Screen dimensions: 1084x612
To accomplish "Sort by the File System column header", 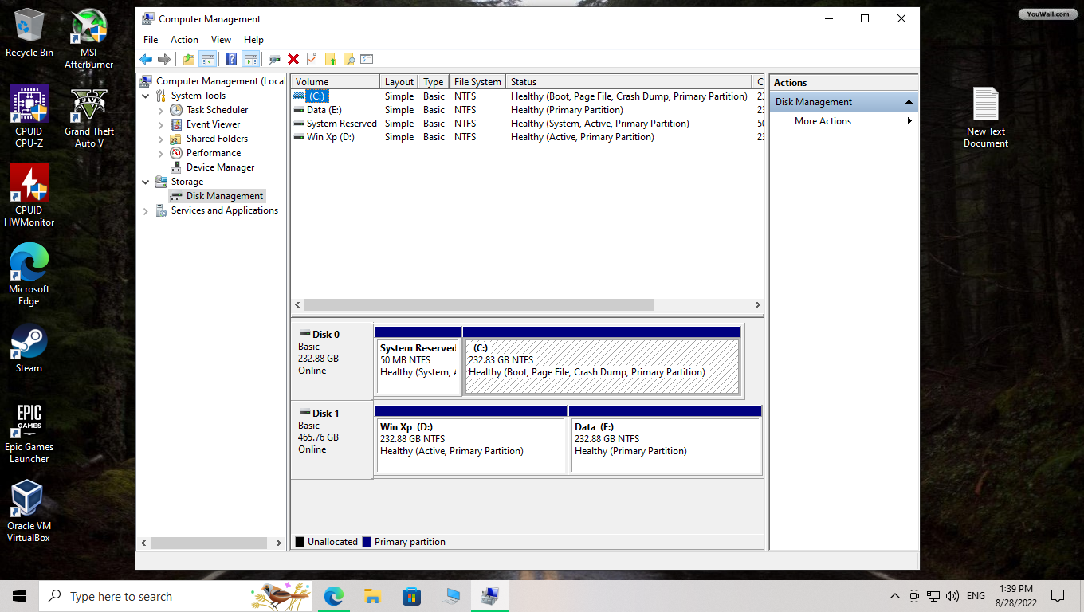I will [477, 82].
